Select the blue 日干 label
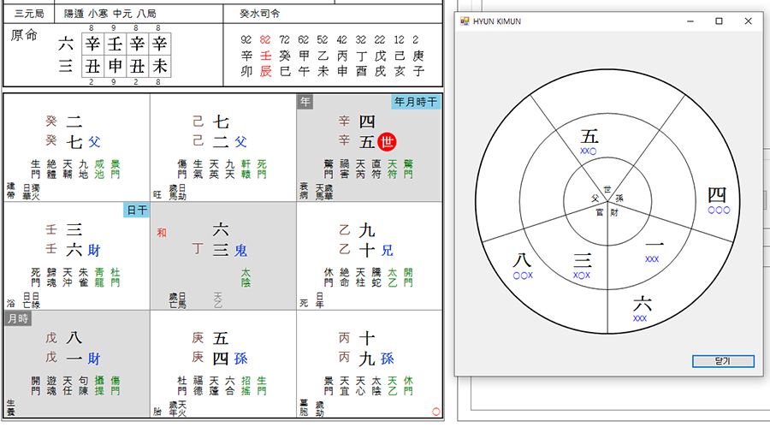The width and height of the screenshot is (770, 427). coord(137,211)
